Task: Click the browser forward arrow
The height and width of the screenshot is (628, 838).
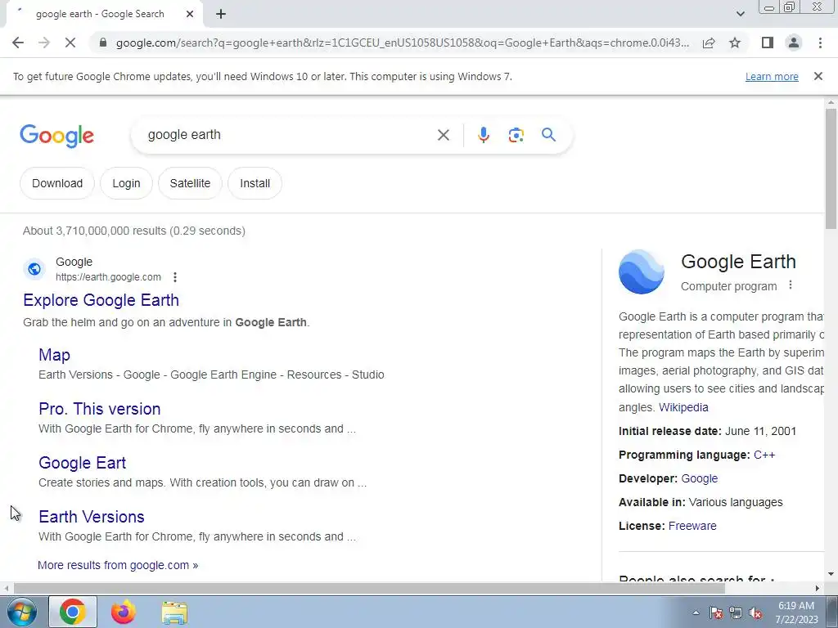Action: tap(44, 43)
